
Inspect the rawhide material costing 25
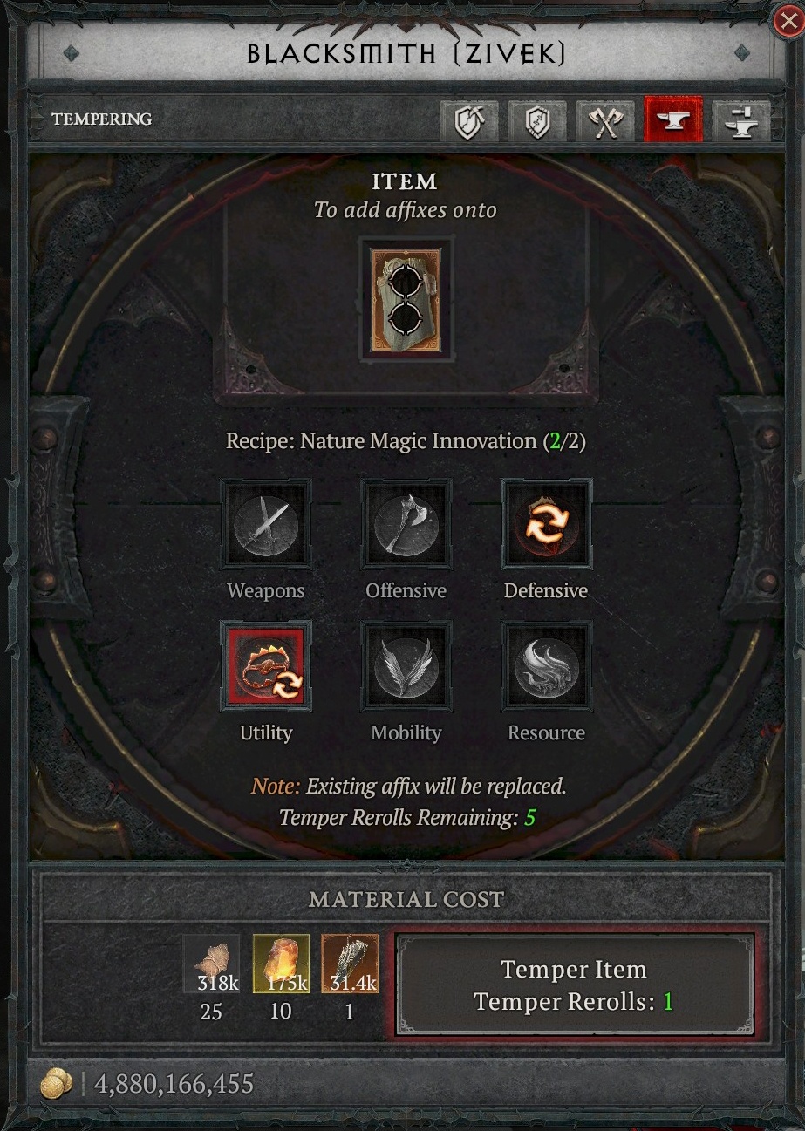(x=211, y=964)
